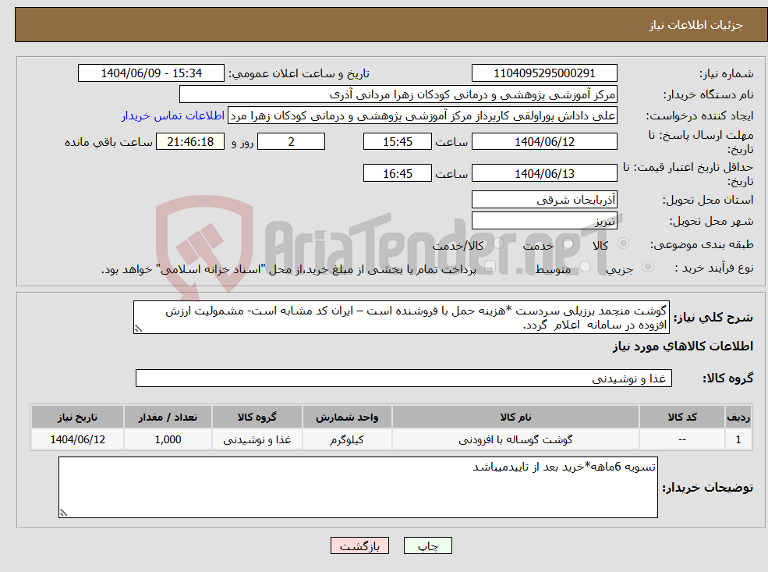768x572 pixels.
Task: Click the ردیف column header
Action: 738,417
